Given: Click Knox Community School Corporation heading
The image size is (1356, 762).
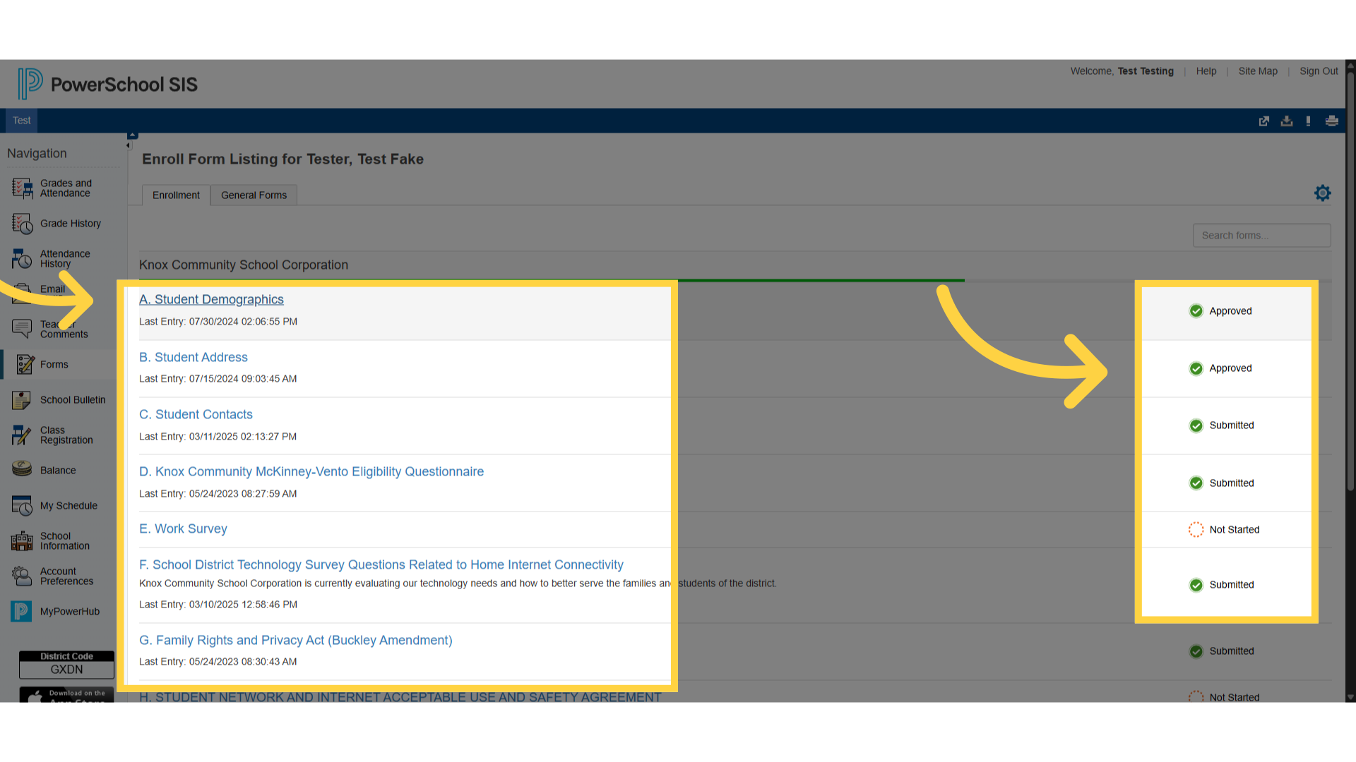Looking at the screenshot, I should click(x=244, y=265).
